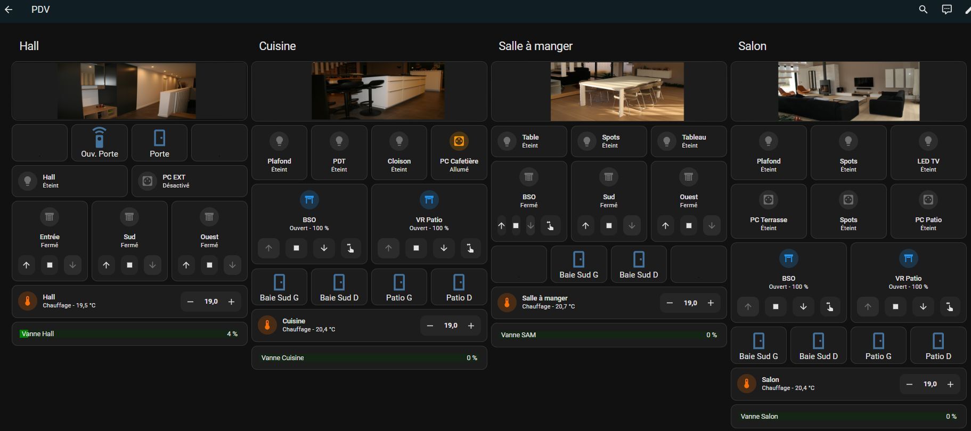
Task: Open the Cuisine room photo
Action: click(378, 91)
